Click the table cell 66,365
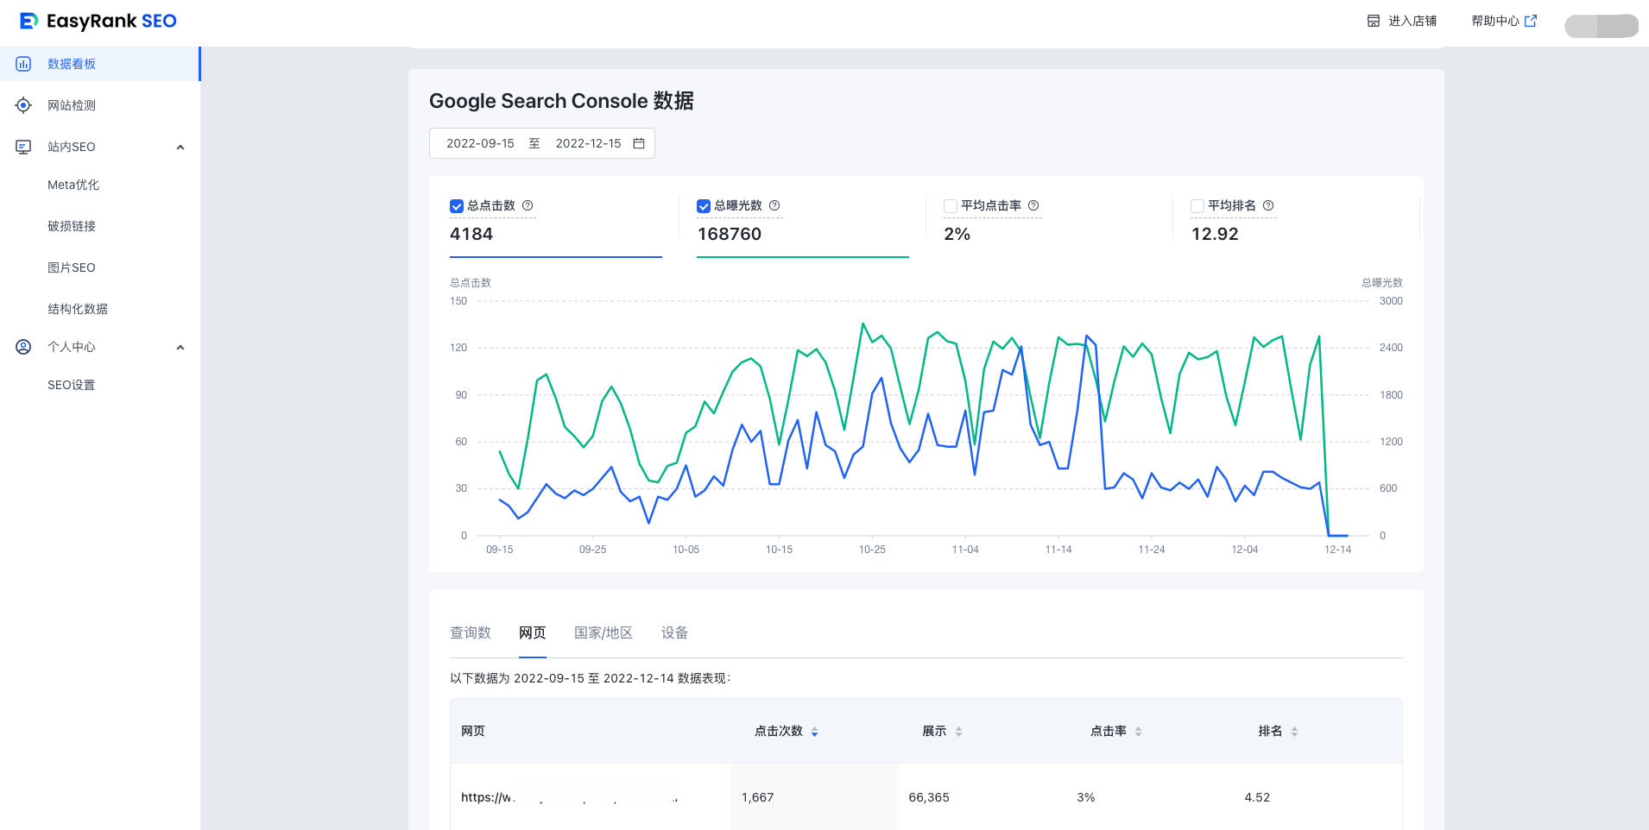Viewport: 1649px width, 830px height. coord(929,797)
